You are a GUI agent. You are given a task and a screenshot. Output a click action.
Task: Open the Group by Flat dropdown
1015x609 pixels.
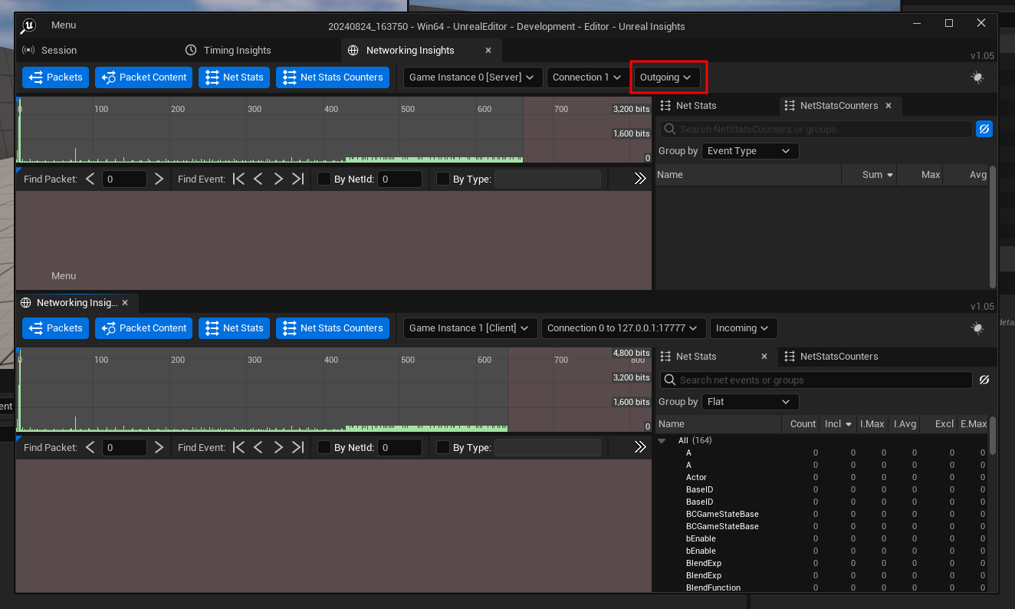[750, 402]
